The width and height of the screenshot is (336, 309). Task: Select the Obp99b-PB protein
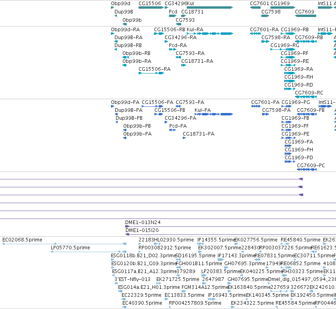pyautogui.click(x=125, y=130)
